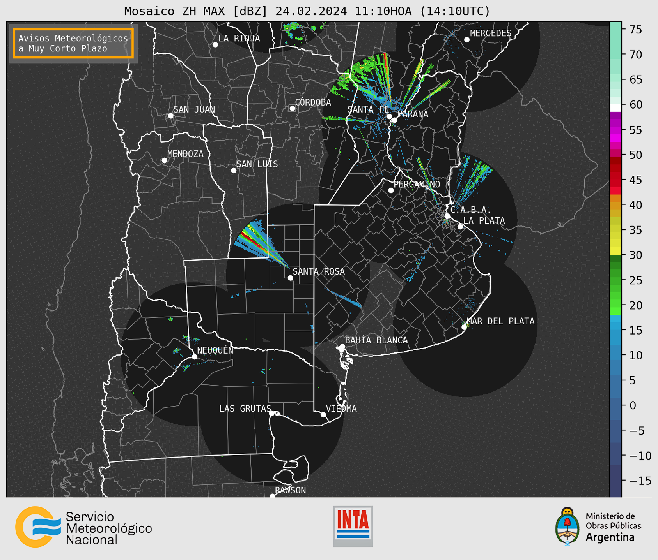Click the LAS GRUTAS city marker dot
This screenshot has width=658, height=560.
click(x=272, y=414)
